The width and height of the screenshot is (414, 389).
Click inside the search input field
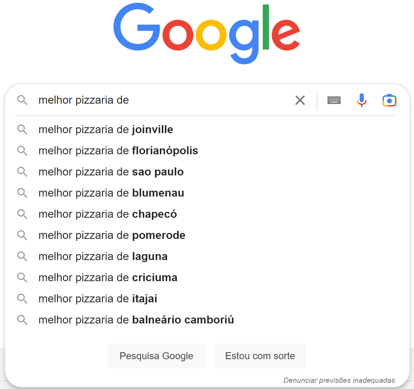156,100
